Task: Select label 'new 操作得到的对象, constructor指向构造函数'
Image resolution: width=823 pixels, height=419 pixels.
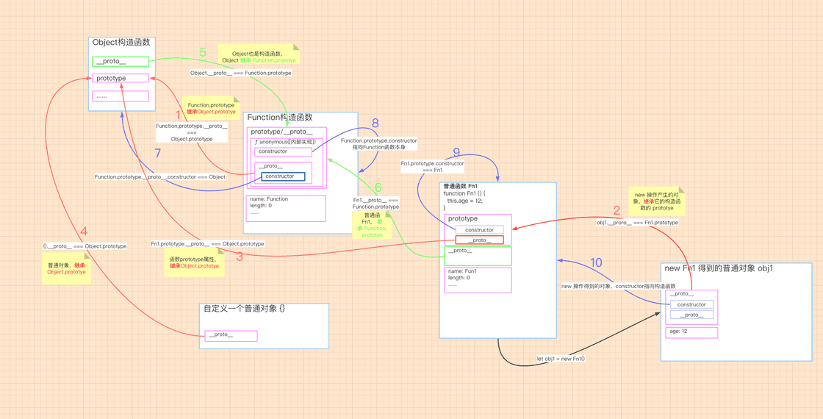Action: pyautogui.click(x=618, y=286)
